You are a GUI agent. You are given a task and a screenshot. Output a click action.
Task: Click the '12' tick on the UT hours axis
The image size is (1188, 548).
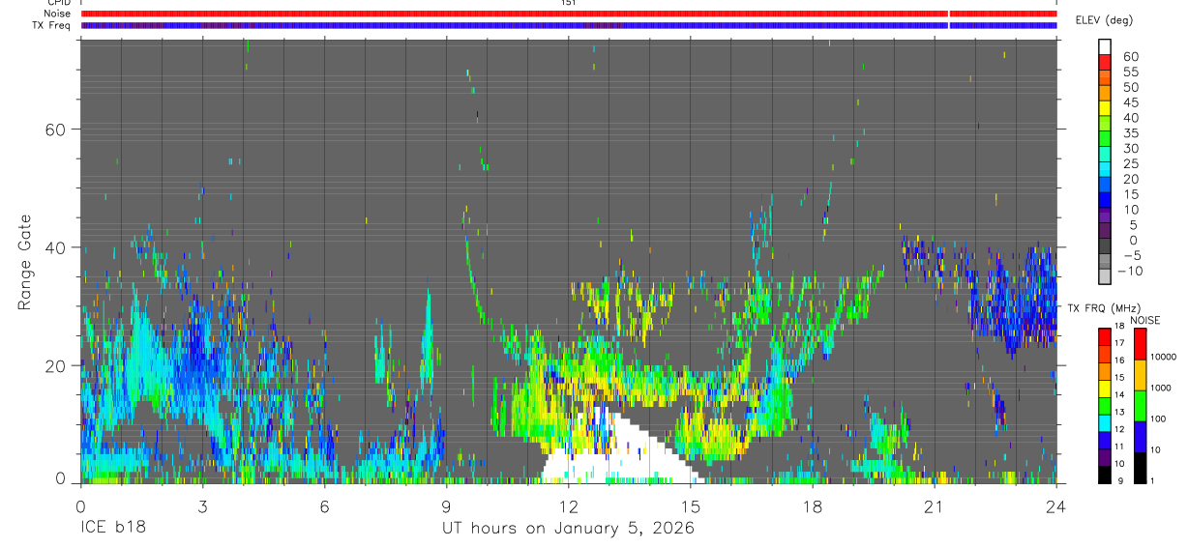tap(569, 506)
